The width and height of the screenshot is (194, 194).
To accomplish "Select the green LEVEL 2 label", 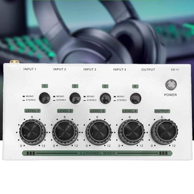I will pos(65,111).
